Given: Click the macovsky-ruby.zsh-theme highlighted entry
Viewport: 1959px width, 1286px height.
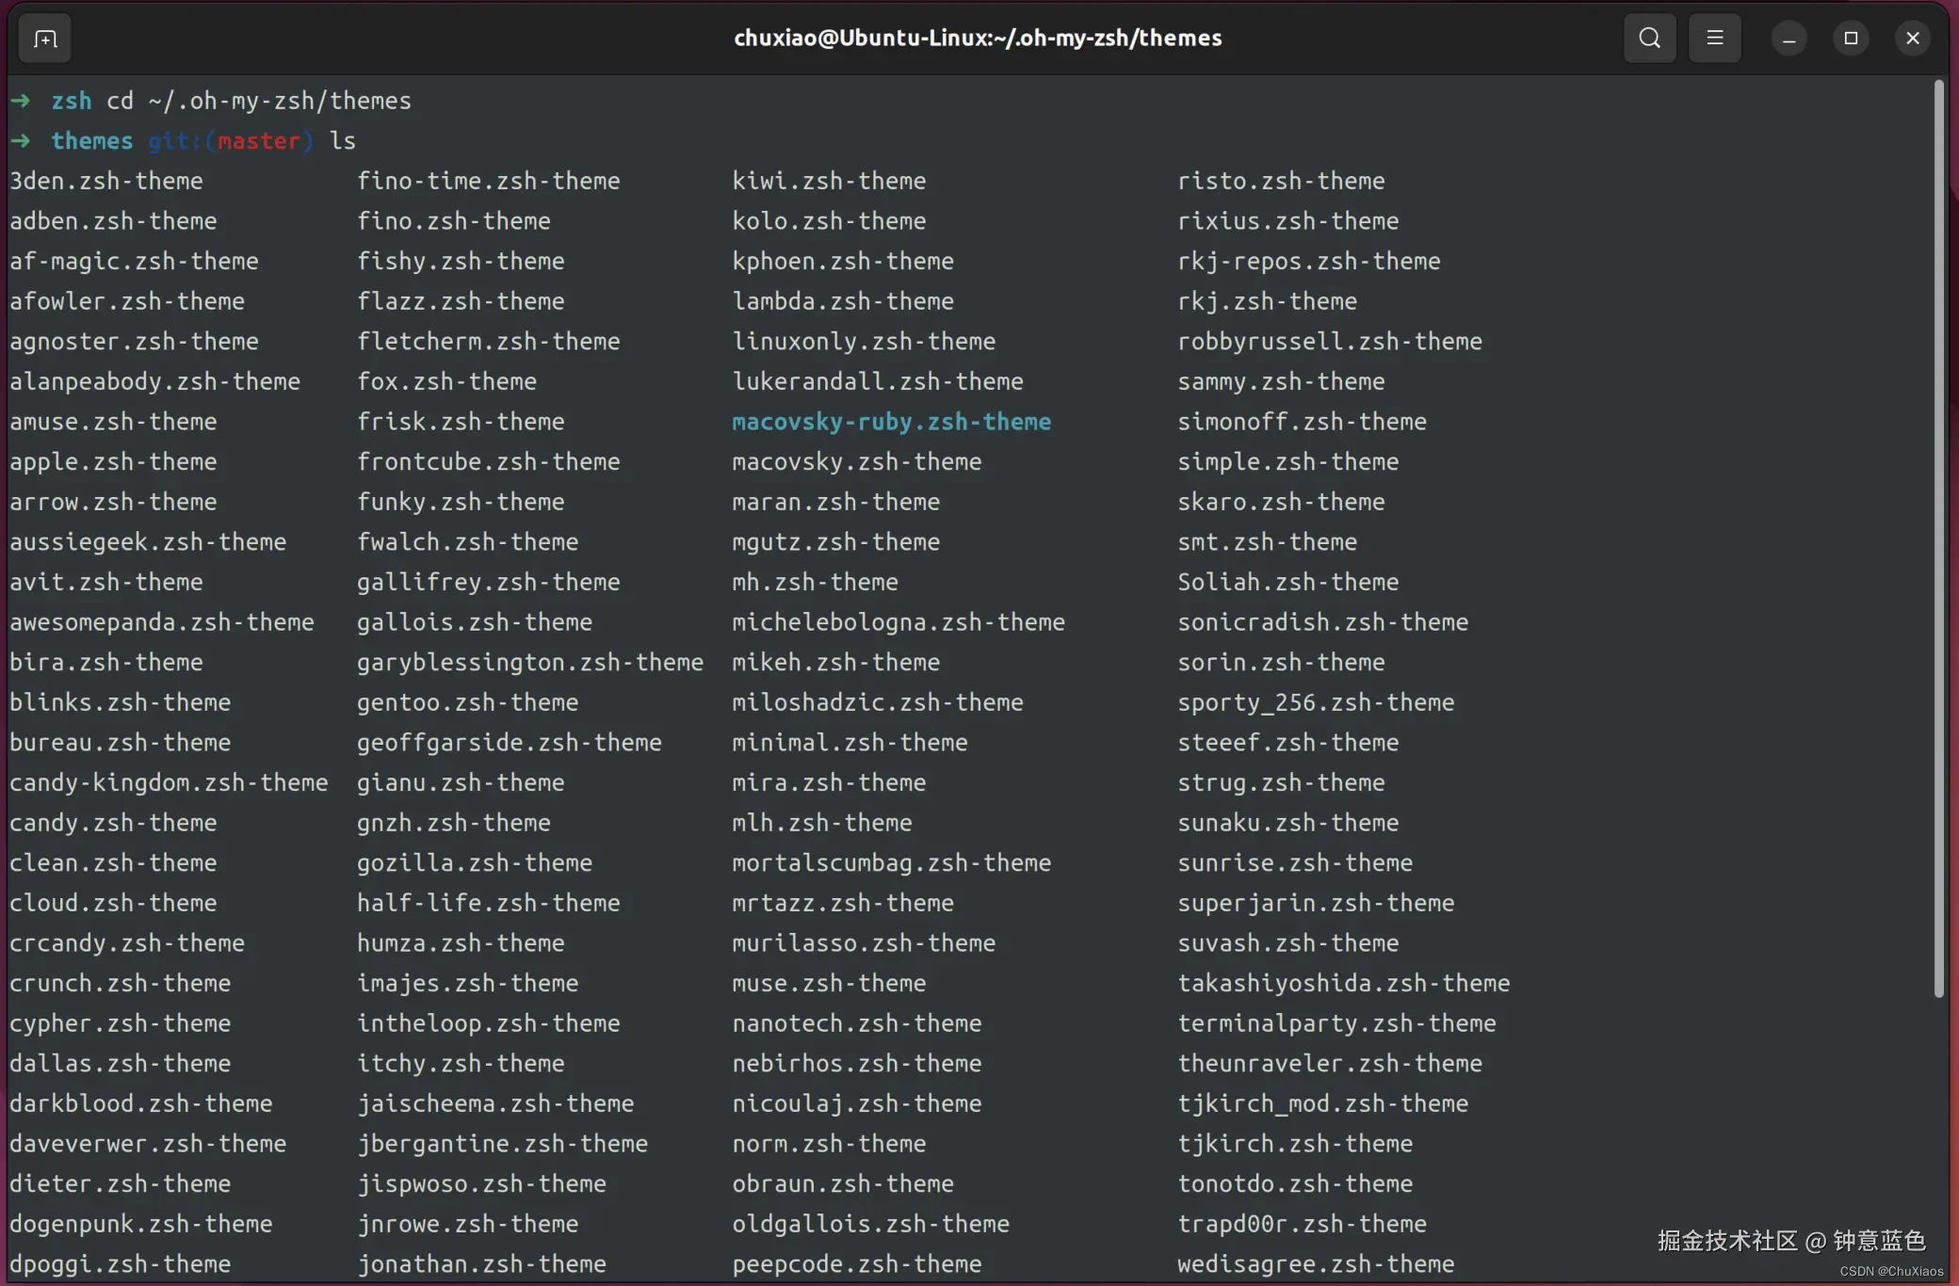Looking at the screenshot, I should [x=891, y=422].
